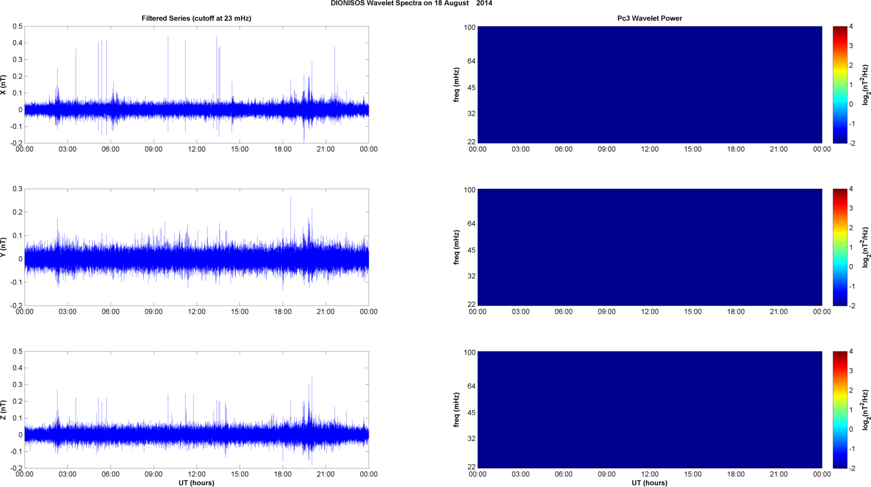Viewport: 871px width, 487px height.
Task: Click the X (nT) axis label
Action: [x=3, y=85]
